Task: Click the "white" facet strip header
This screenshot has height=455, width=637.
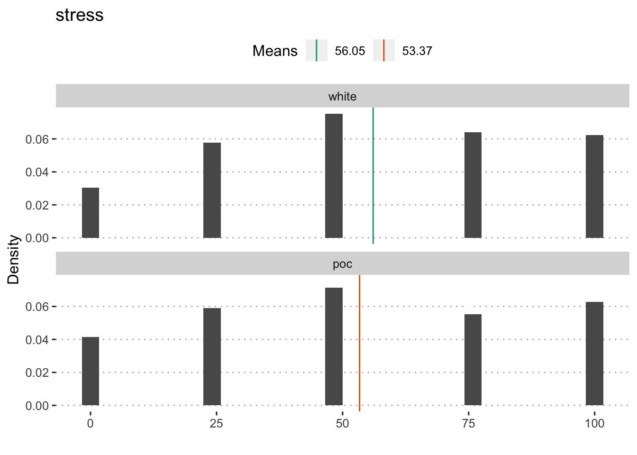Action: coord(342,96)
